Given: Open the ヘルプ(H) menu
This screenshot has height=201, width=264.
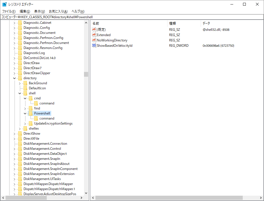Looking at the screenshot, I should click(78, 11).
